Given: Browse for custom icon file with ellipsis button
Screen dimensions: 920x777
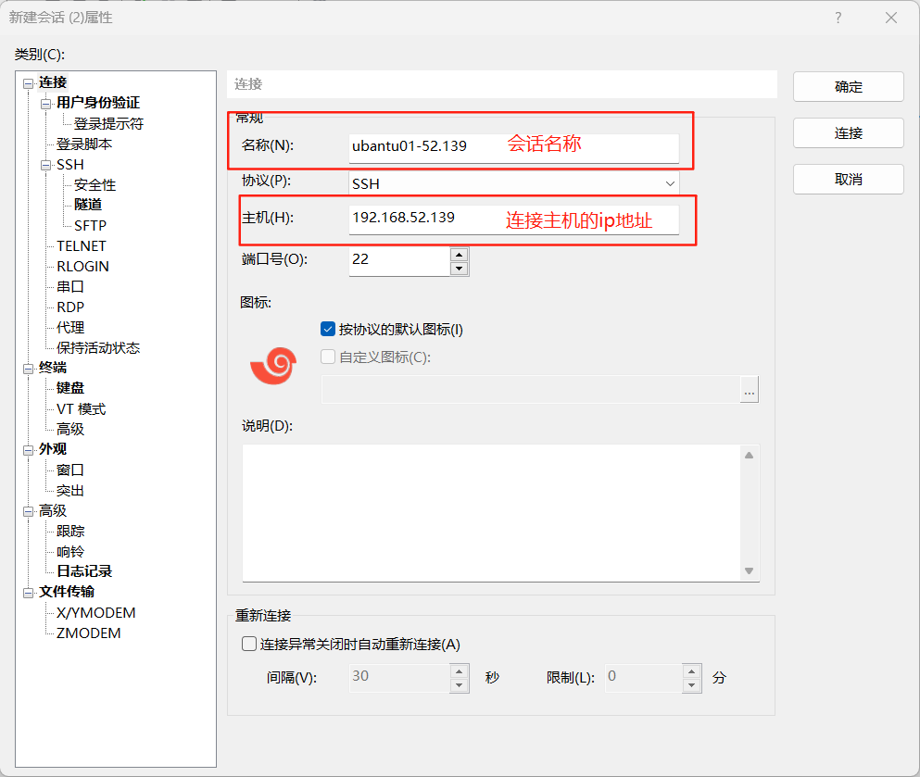Looking at the screenshot, I should point(750,389).
